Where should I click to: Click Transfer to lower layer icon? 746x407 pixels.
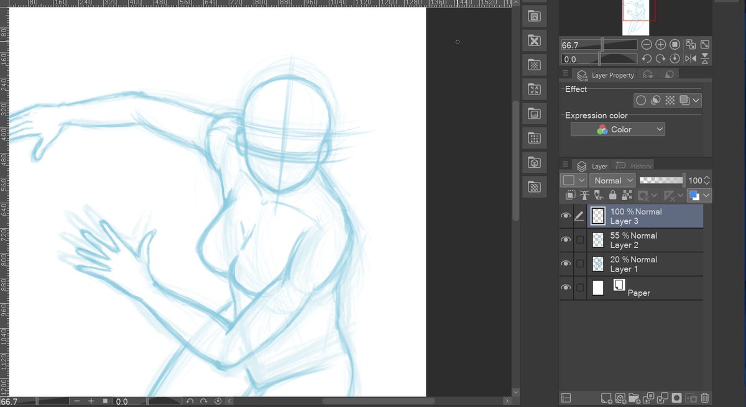[649, 398]
